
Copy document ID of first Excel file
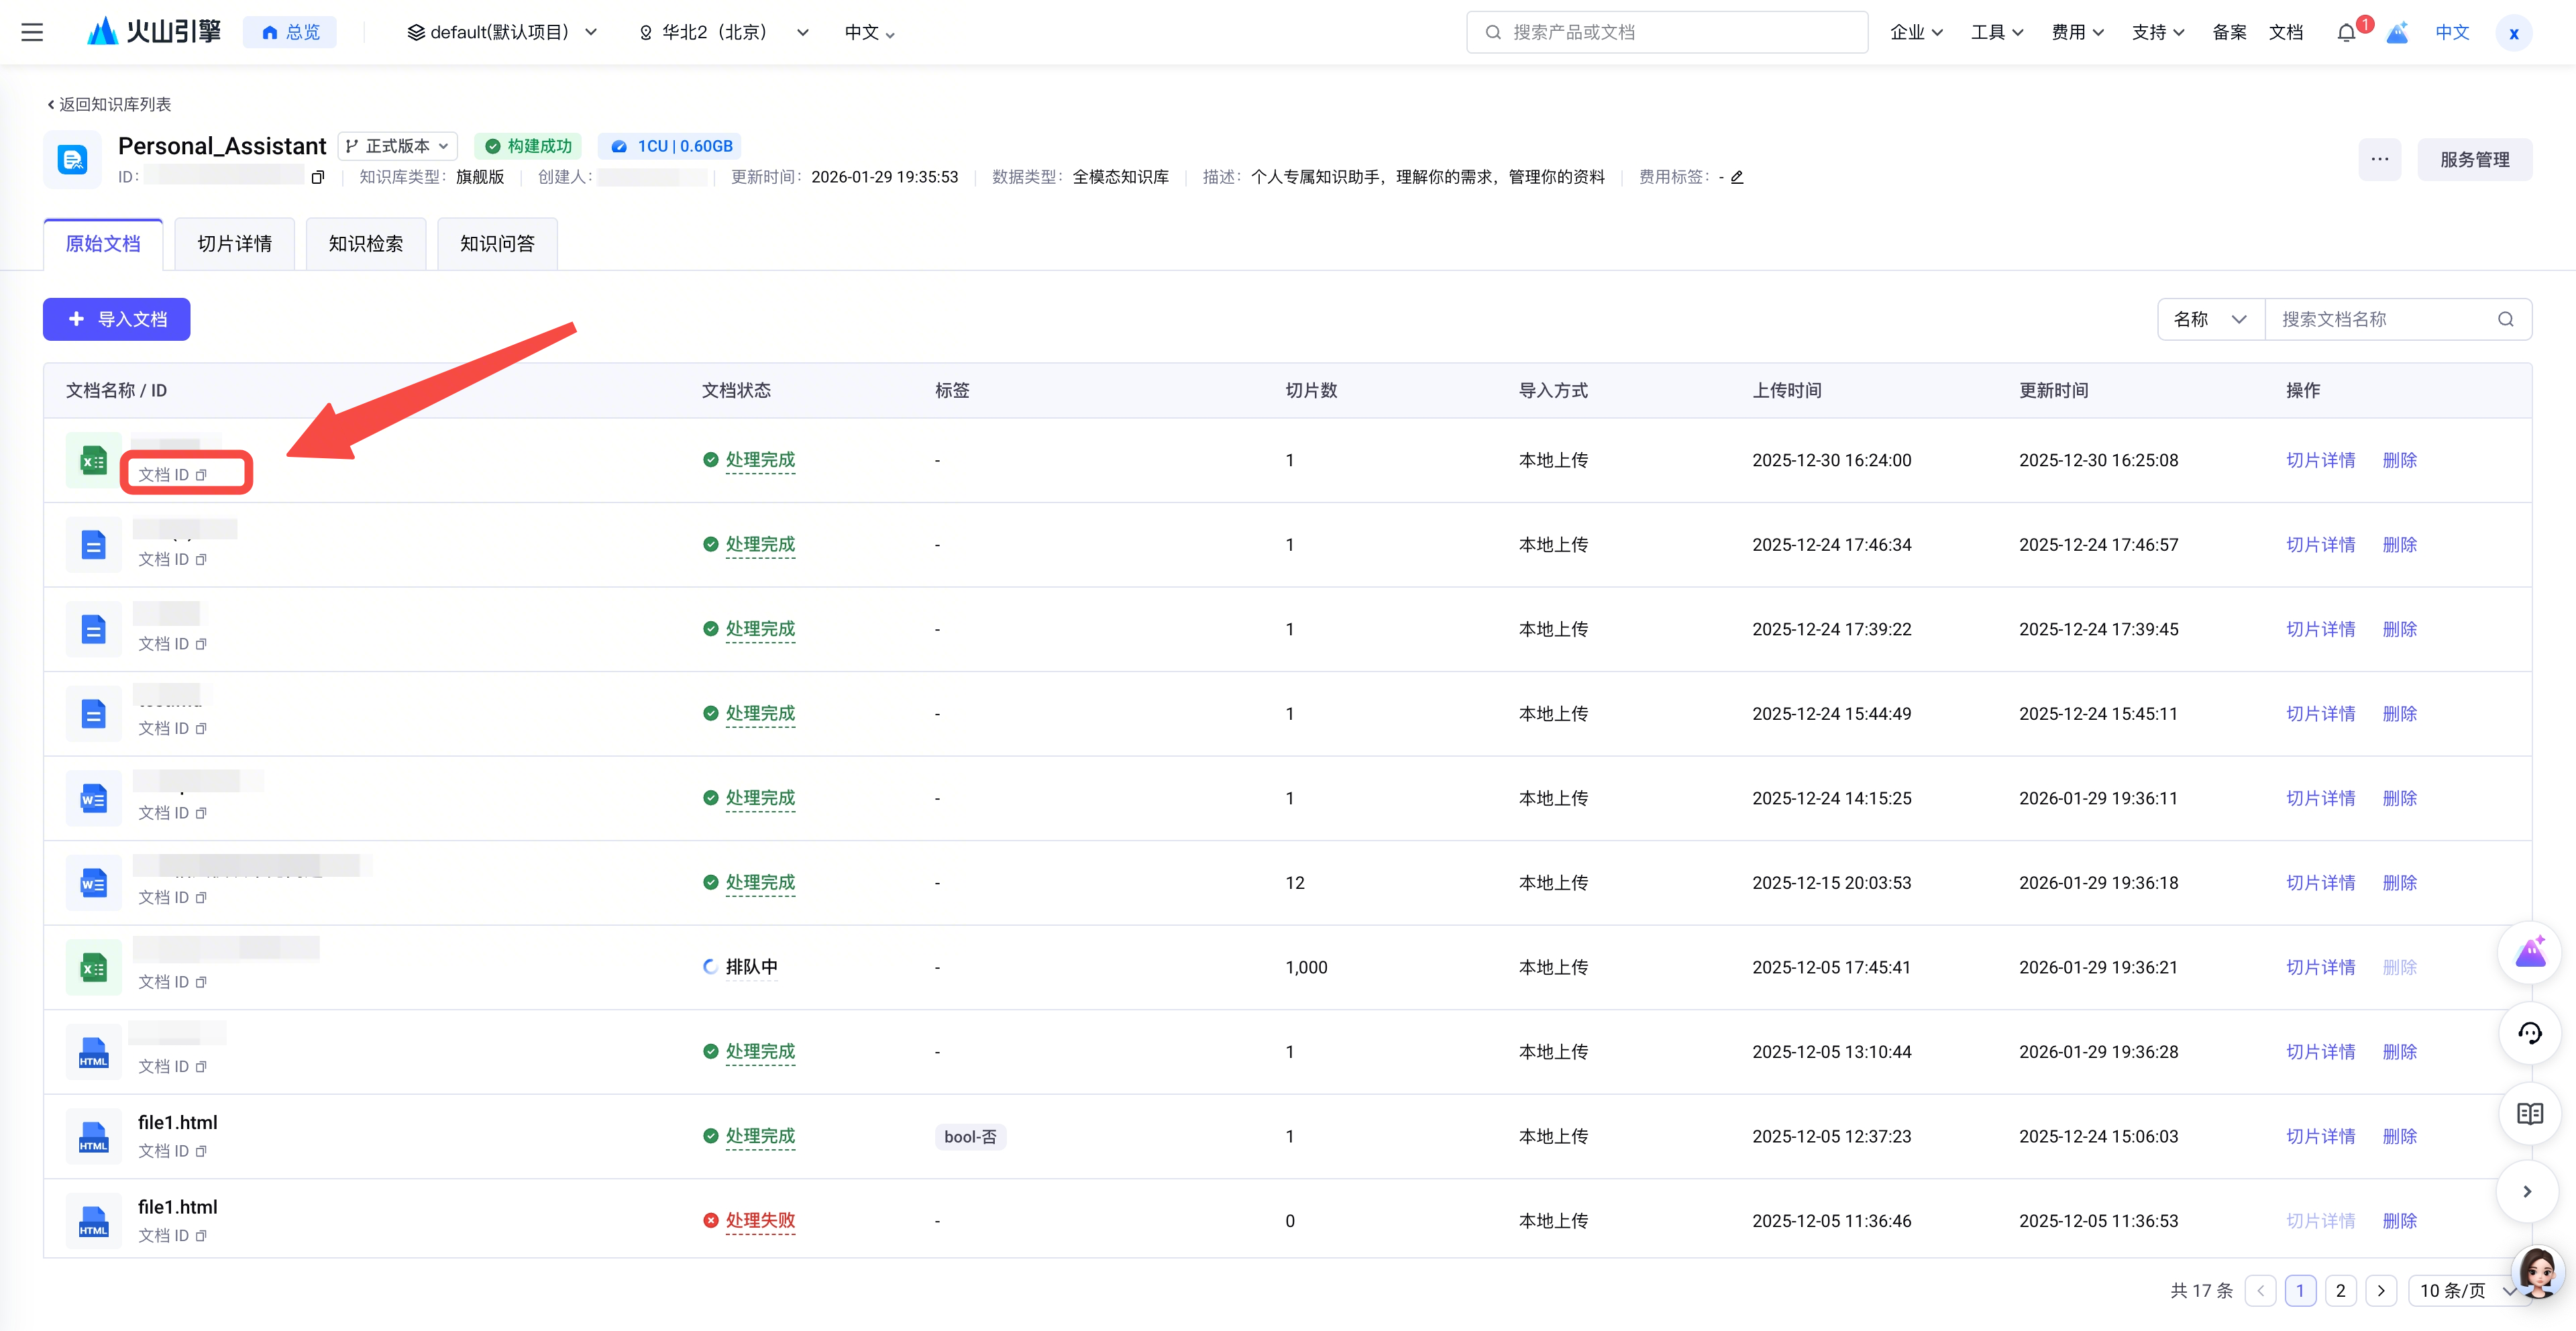point(201,475)
